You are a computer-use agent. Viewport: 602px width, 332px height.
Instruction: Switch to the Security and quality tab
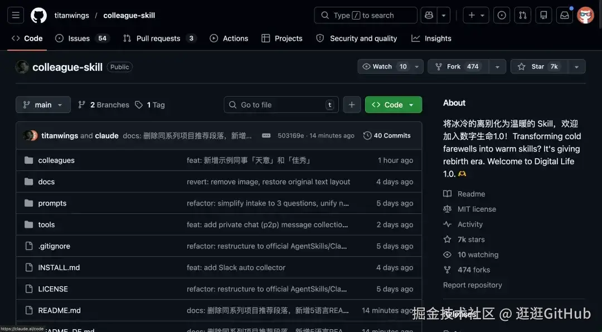356,38
